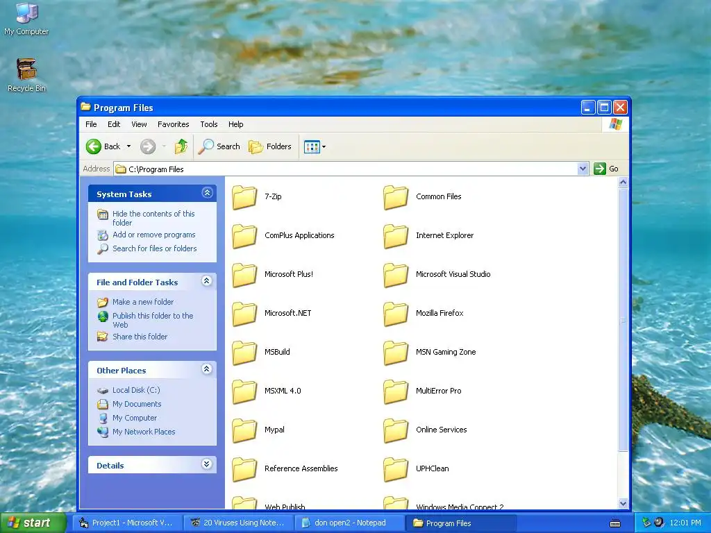Open the Address bar dropdown list
This screenshot has height=533, width=711.
coord(583,169)
